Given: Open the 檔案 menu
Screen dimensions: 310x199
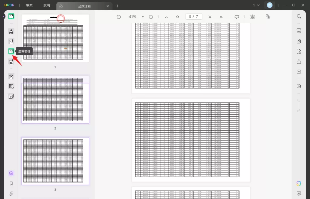Looking at the screenshot, I should click(29, 5).
